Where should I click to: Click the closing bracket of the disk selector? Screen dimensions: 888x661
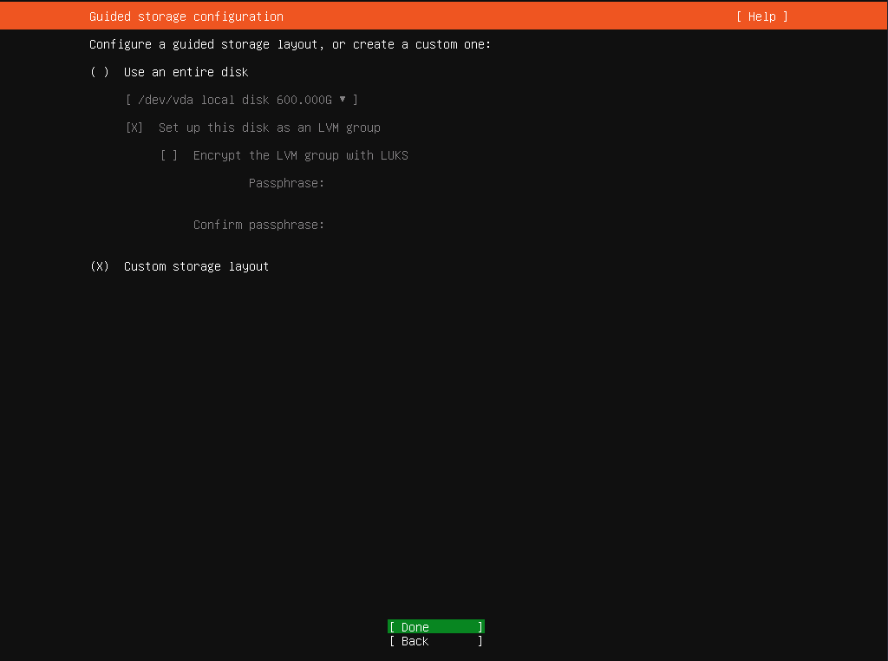tap(356, 100)
